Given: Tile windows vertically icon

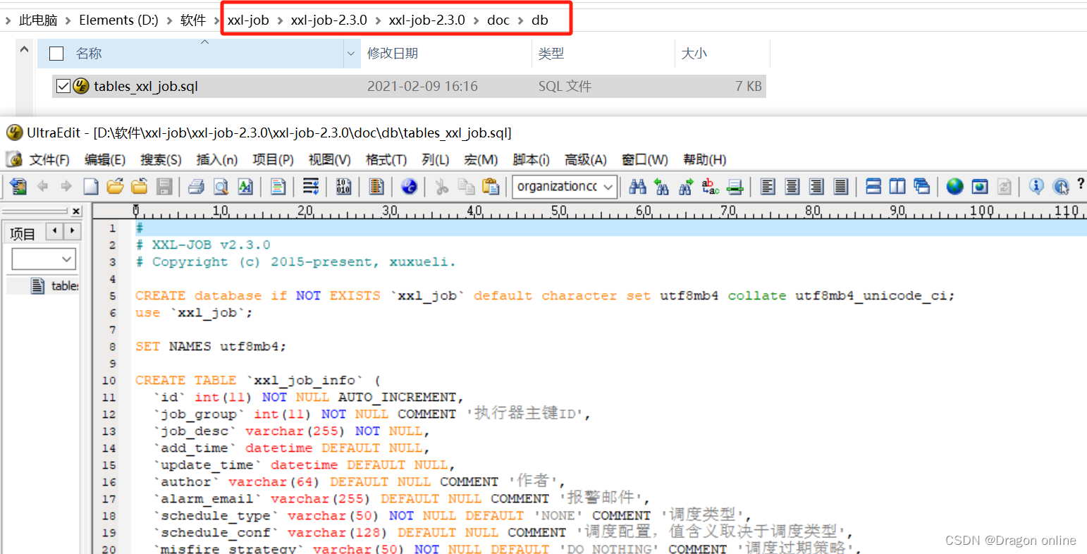Looking at the screenshot, I should point(897,186).
